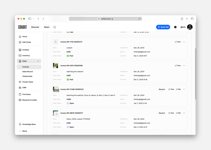211x150 pixels.
Task: Edit invoice IV-B876-00000117
Action: click(x=178, y=113)
